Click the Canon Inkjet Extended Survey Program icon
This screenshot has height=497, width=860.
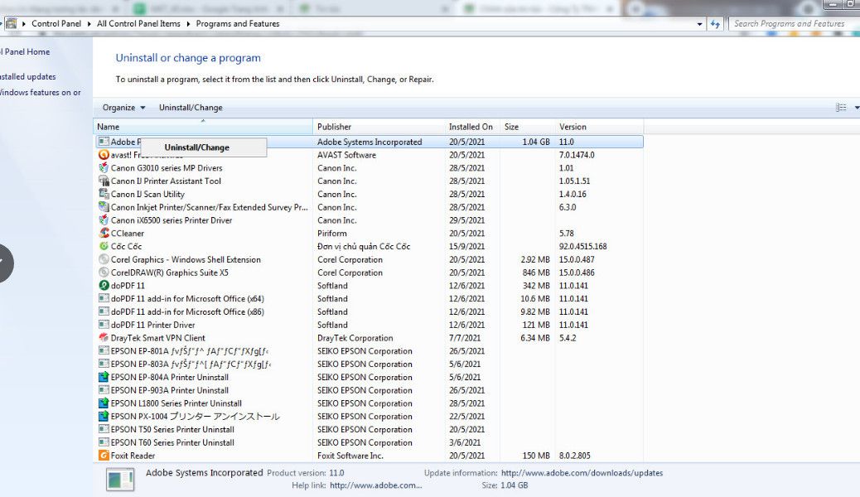[104, 207]
